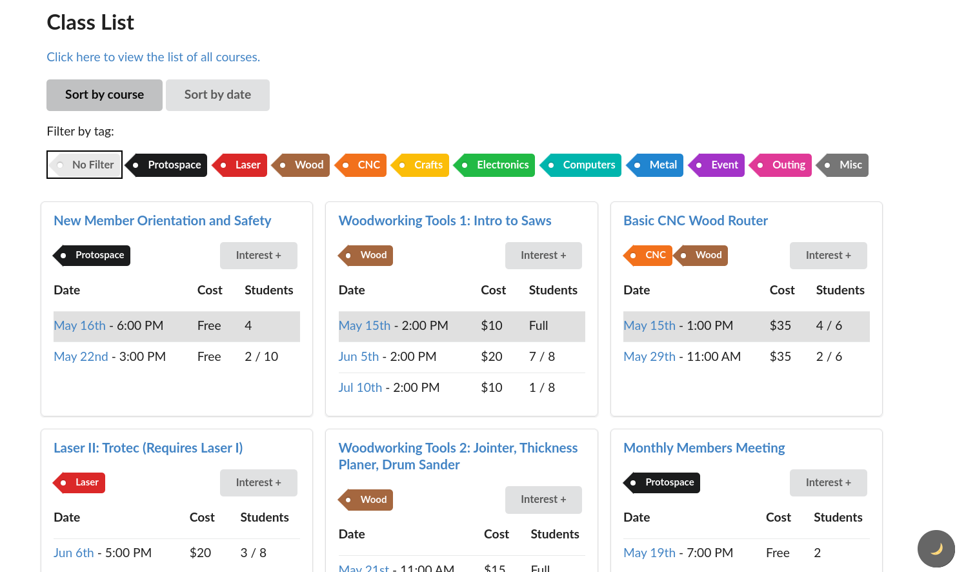
Task: Choose the Electronics filter tag
Action: [496, 165]
